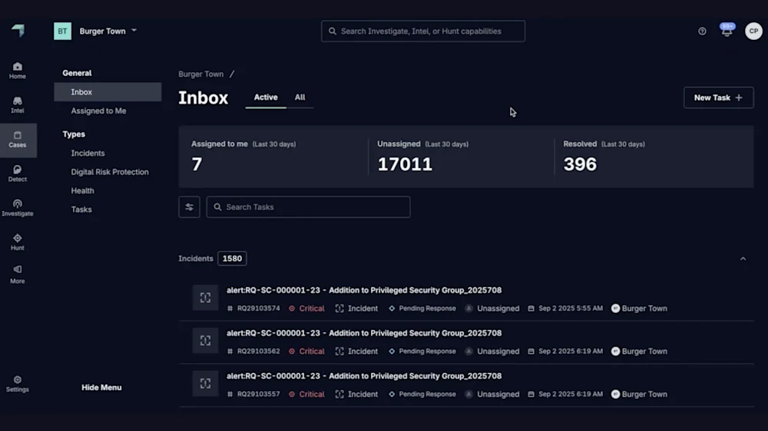Open the Intel section icon
The height and width of the screenshot is (431, 768).
(x=17, y=104)
